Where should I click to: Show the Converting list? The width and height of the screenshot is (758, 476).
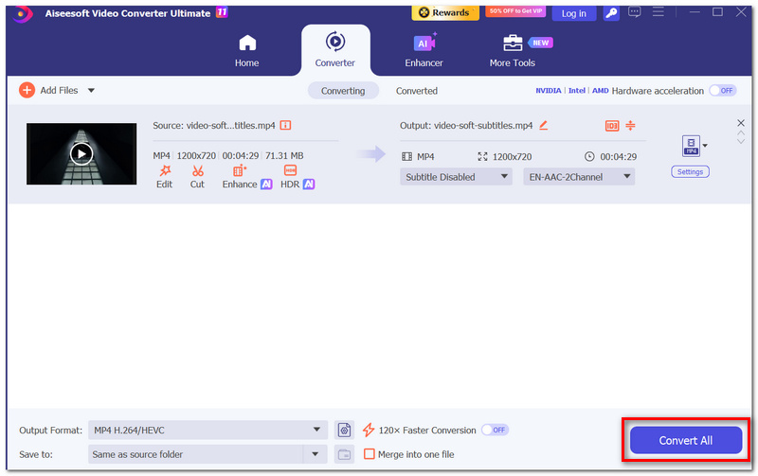click(343, 91)
